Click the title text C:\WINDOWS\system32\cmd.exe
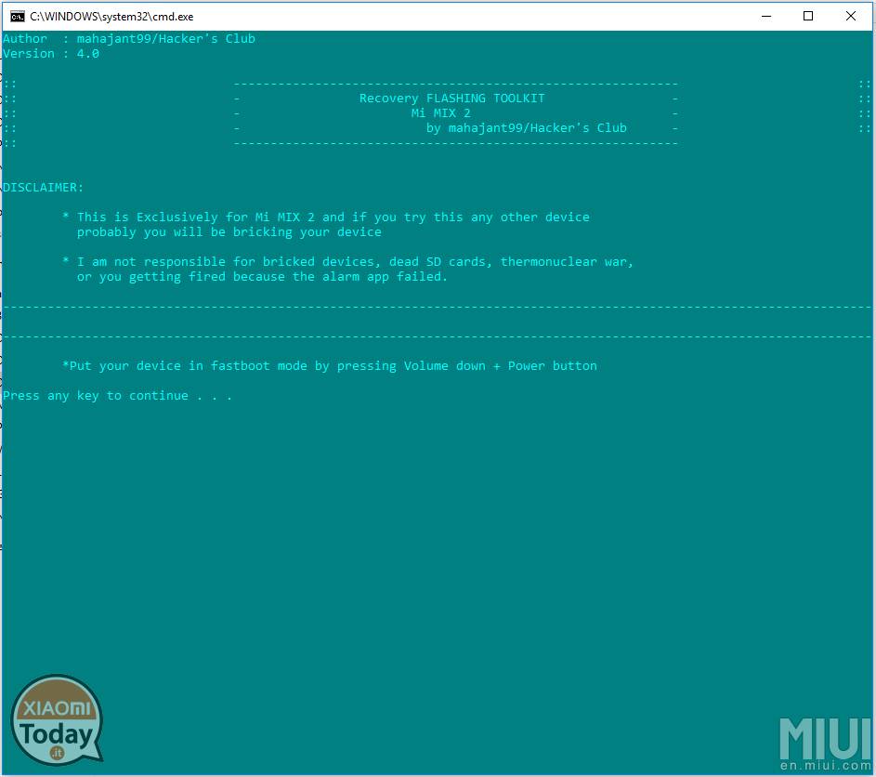This screenshot has height=777, width=876. 111,17
